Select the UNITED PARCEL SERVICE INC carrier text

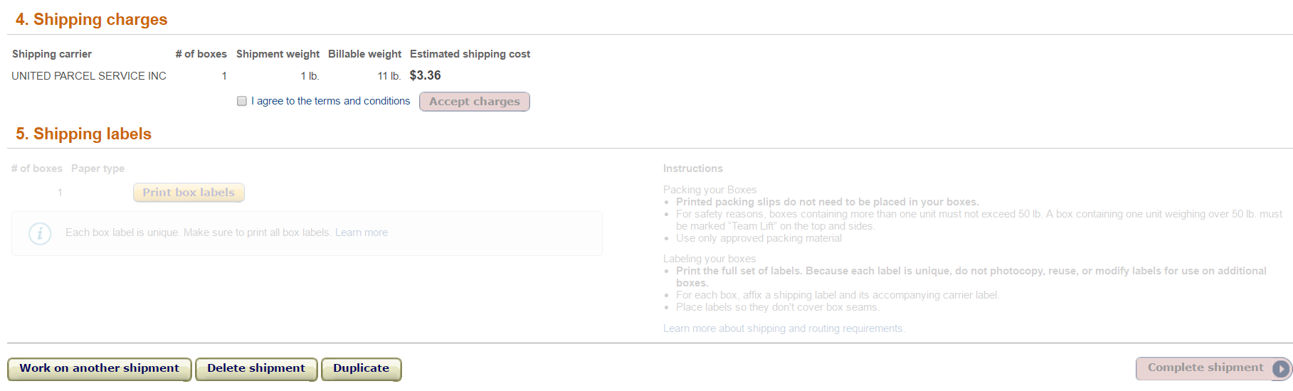tap(89, 76)
